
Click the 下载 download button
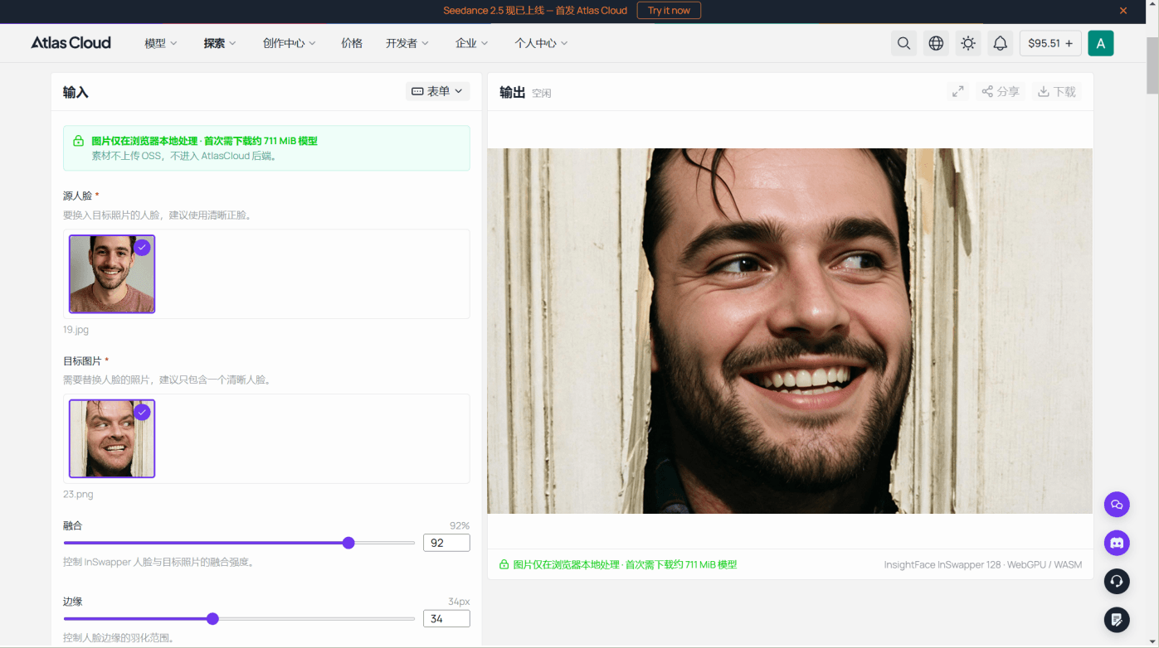tap(1057, 92)
